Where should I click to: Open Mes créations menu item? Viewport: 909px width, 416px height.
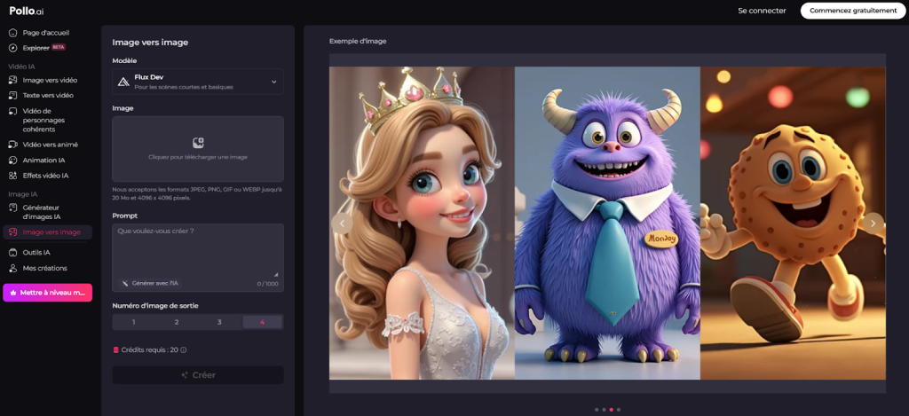44,268
